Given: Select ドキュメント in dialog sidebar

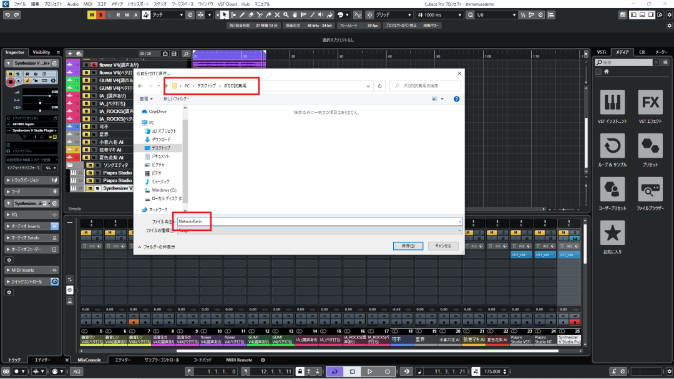Looking at the screenshot, I should pos(160,156).
